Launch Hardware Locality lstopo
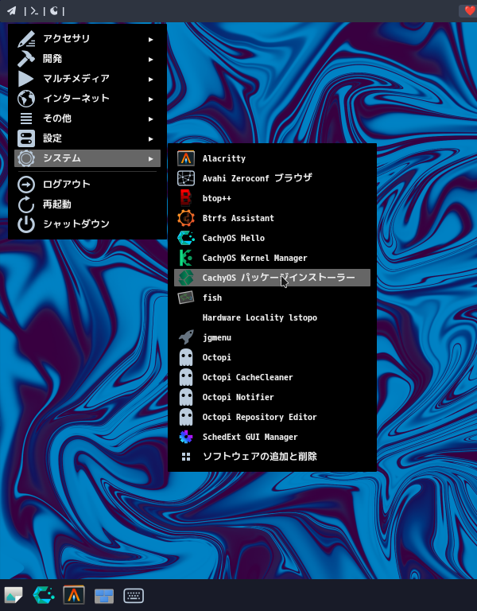Screen dimensions: 477x611 click(272, 317)
